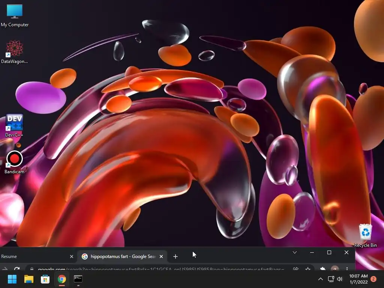Minimize the Chrome window

312,252
